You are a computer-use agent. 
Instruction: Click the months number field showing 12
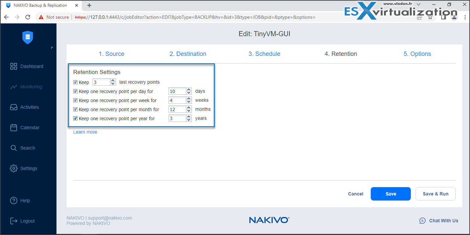coord(177,109)
